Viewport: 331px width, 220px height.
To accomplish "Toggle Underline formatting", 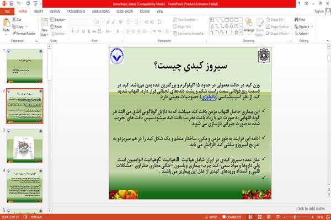I will pyautogui.click(x=83, y=31).
